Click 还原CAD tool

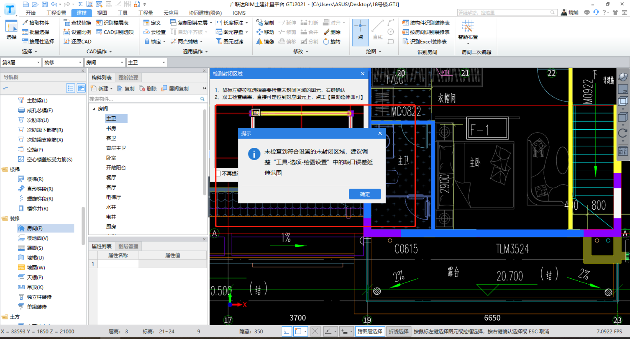click(77, 42)
